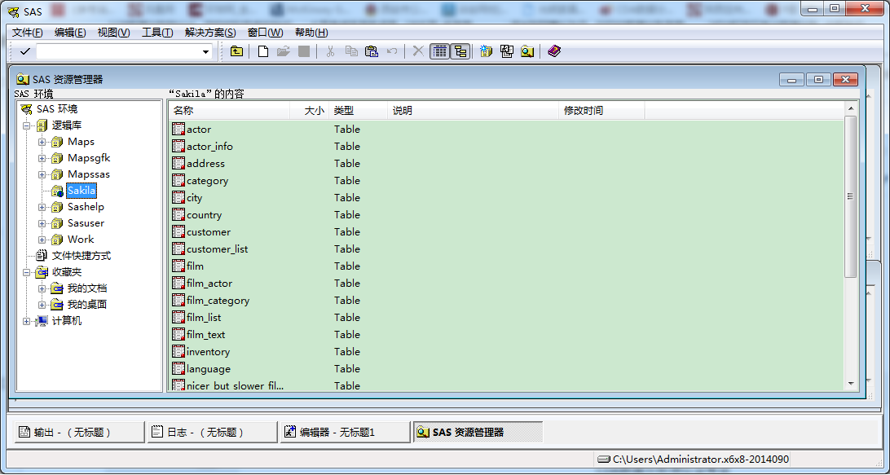
Task: Expand the Mapssas library node
Action: point(42,175)
